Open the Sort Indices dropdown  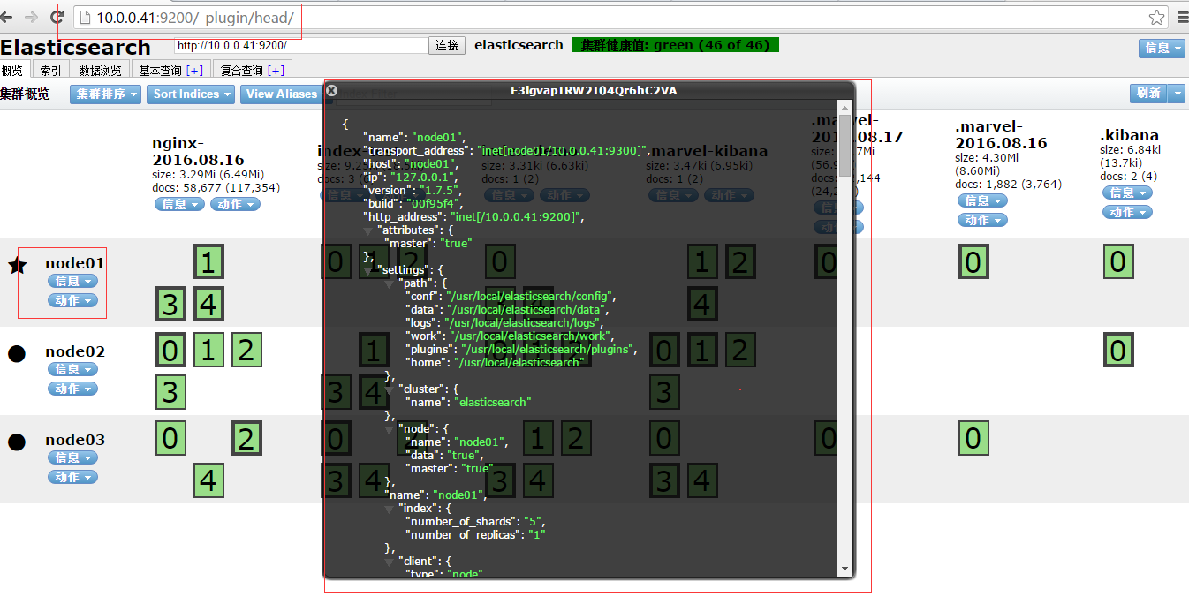tap(191, 94)
